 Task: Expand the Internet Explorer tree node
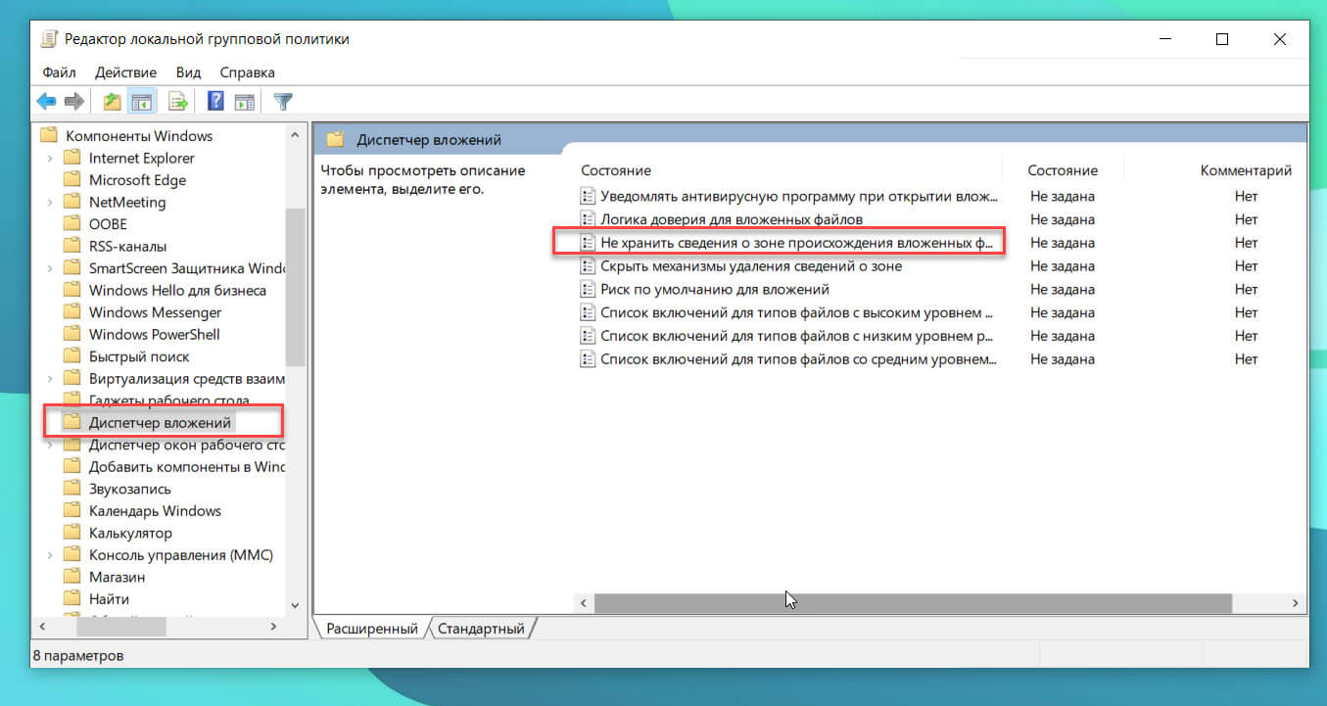[x=50, y=158]
